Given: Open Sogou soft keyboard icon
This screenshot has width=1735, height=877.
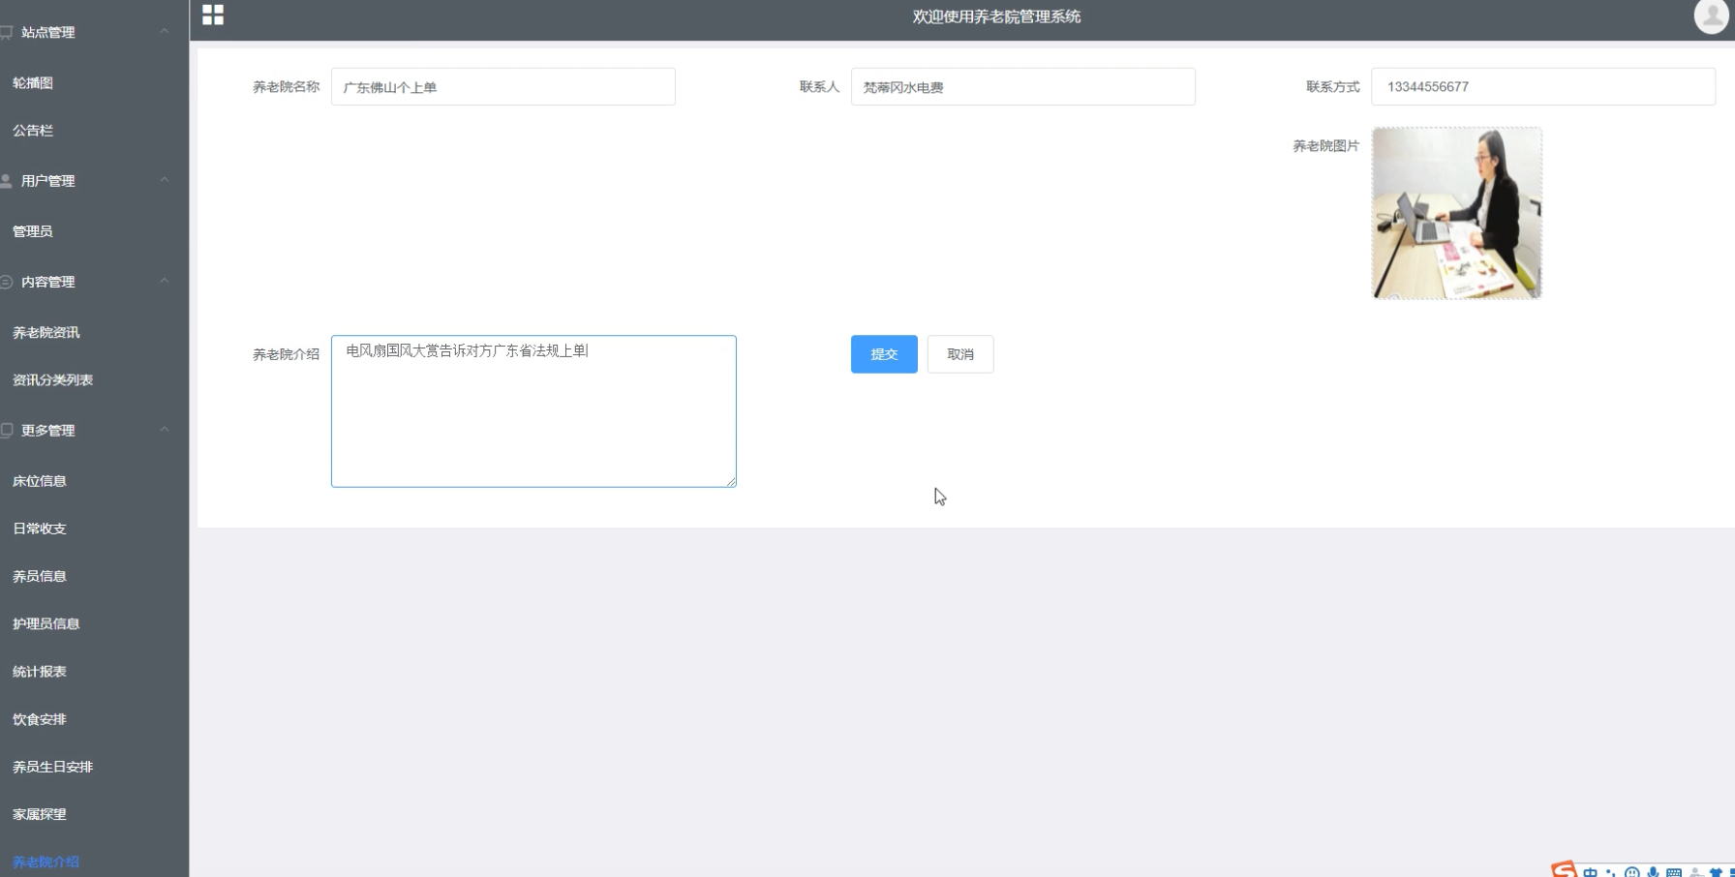Looking at the screenshot, I should [x=1674, y=872].
